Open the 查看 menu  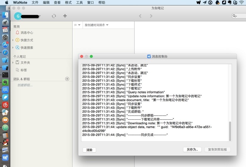(57, 2)
